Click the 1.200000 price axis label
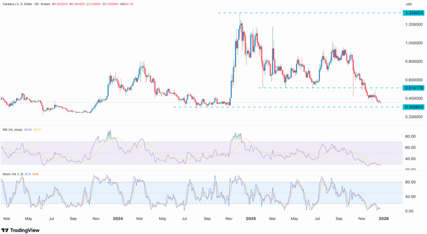 coord(414,25)
